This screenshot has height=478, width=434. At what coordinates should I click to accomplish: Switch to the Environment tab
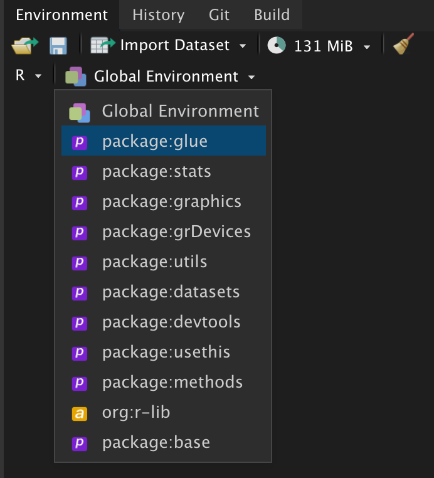coord(62,15)
